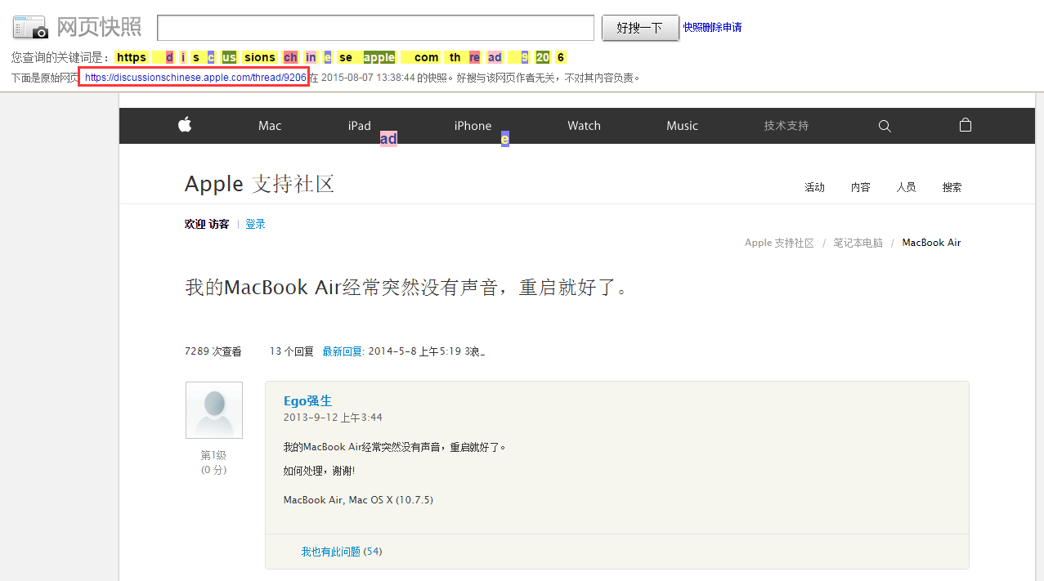Click the Apple logo in navigation bar
Viewport: 1044px width, 581px height.
[185, 125]
